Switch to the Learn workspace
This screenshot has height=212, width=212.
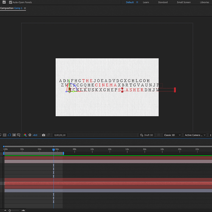(x=146, y=2)
